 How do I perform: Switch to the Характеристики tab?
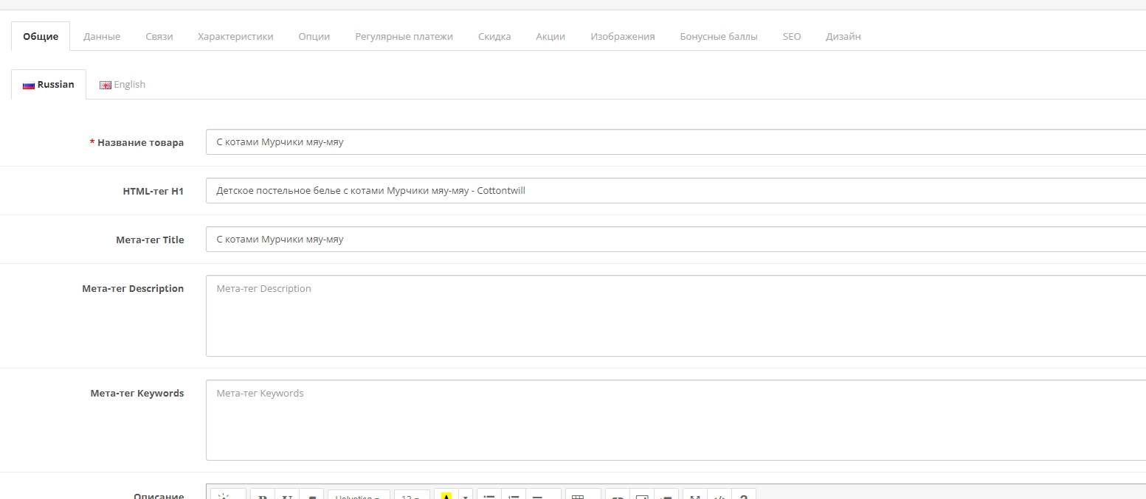235,36
